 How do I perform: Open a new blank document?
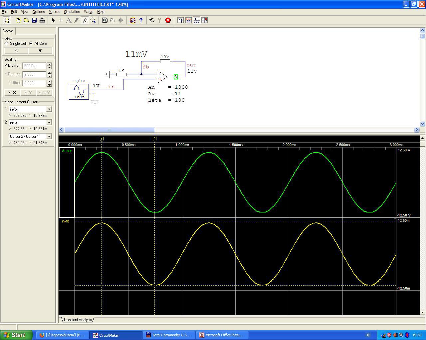point(18,20)
